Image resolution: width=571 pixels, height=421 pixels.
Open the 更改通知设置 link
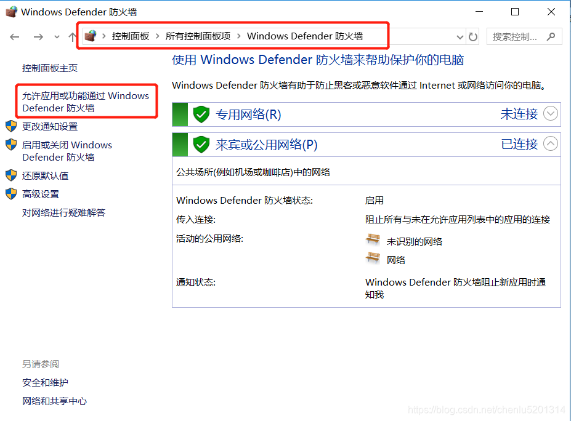pyautogui.click(x=50, y=126)
